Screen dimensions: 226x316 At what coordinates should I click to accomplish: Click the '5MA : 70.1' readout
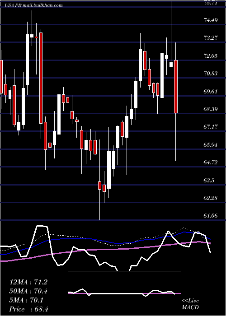[26, 300]
